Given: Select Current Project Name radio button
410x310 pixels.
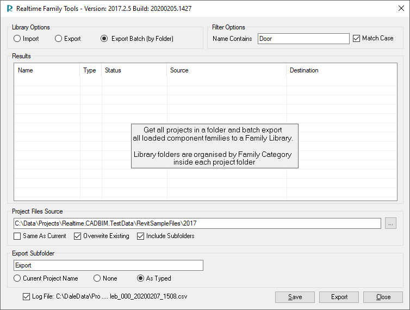Looking at the screenshot, I should [x=17, y=278].
